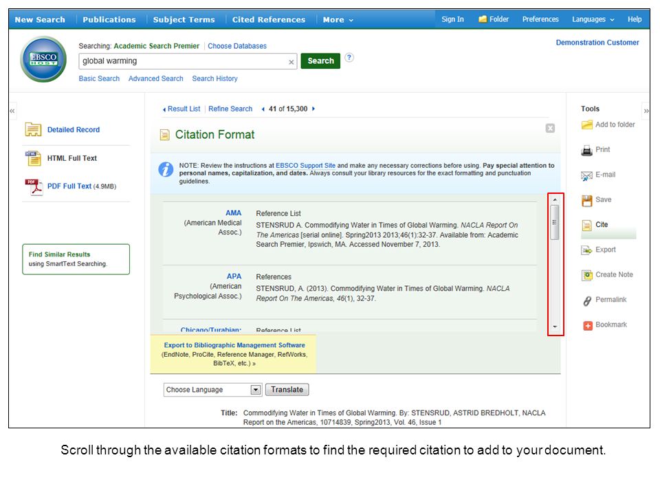This screenshot has height=495, width=660.
Task: Click the Create Note icon
Action: (586, 275)
